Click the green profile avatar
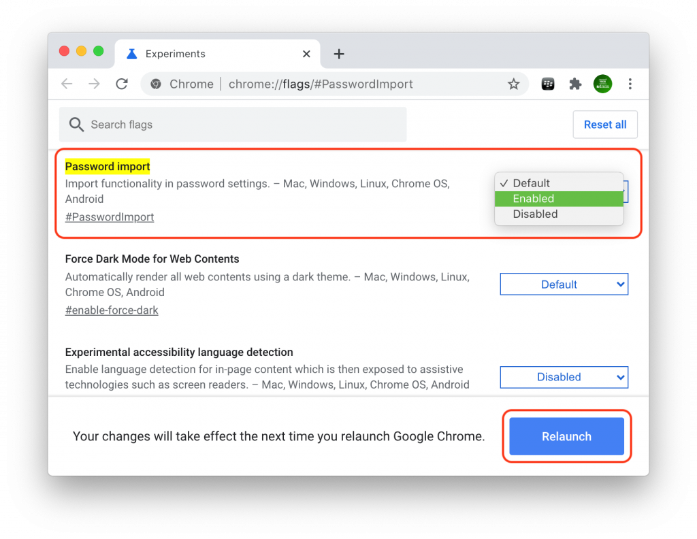Viewport: 697px width, 539px height. click(x=602, y=84)
